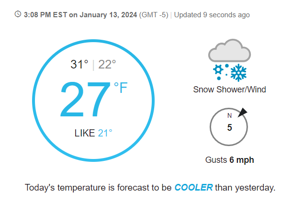Click the Updated 9 seconds ago text
The height and width of the screenshot is (204, 293).
point(212,15)
